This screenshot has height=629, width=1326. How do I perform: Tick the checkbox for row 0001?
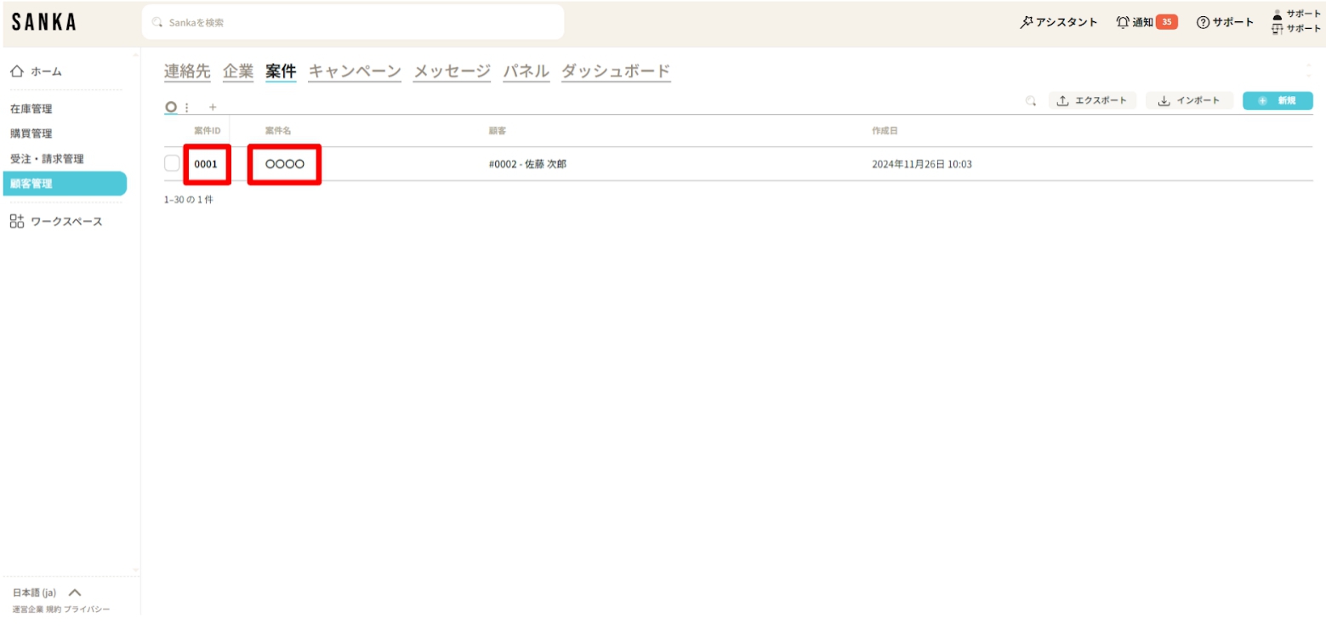(173, 164)
